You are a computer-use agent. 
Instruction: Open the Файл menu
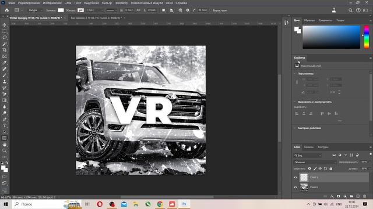click(x=12, y=3)
